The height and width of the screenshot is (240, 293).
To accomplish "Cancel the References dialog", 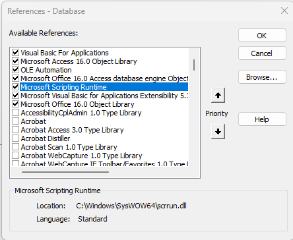I will [x=262, y=53].
